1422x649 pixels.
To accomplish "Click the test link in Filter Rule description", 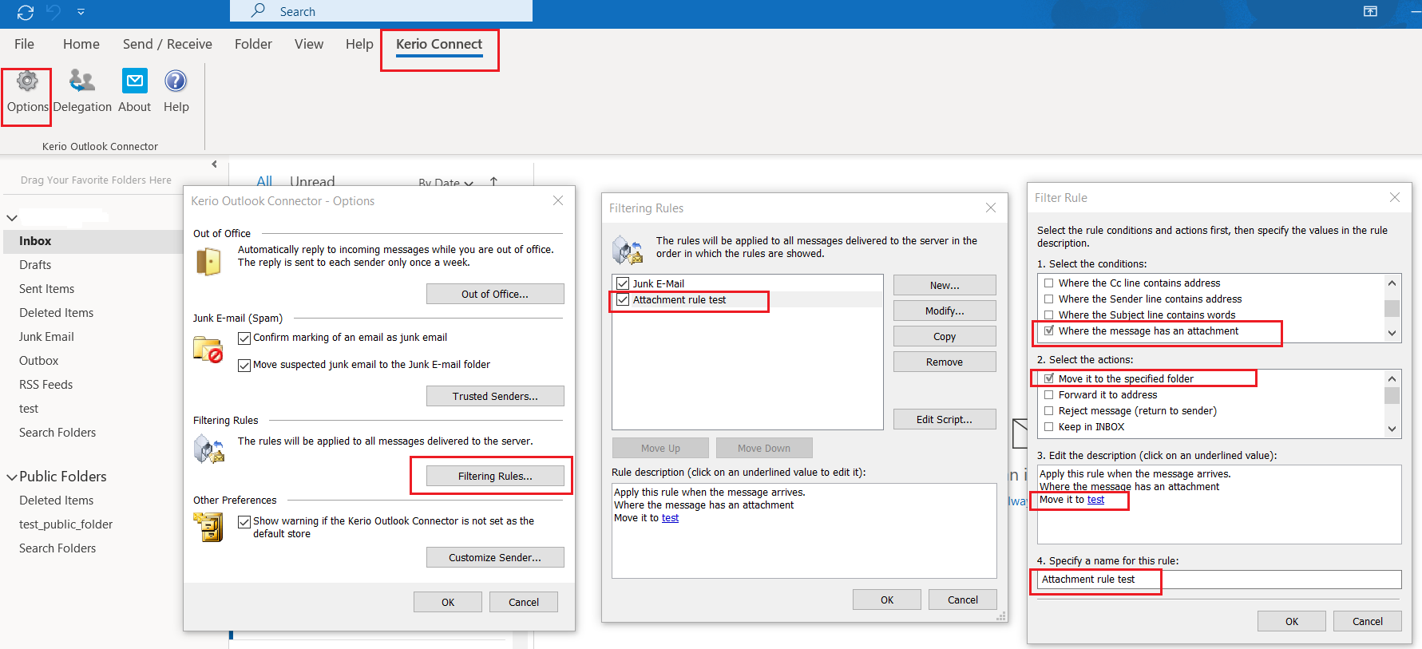I will pos(1095,500).
